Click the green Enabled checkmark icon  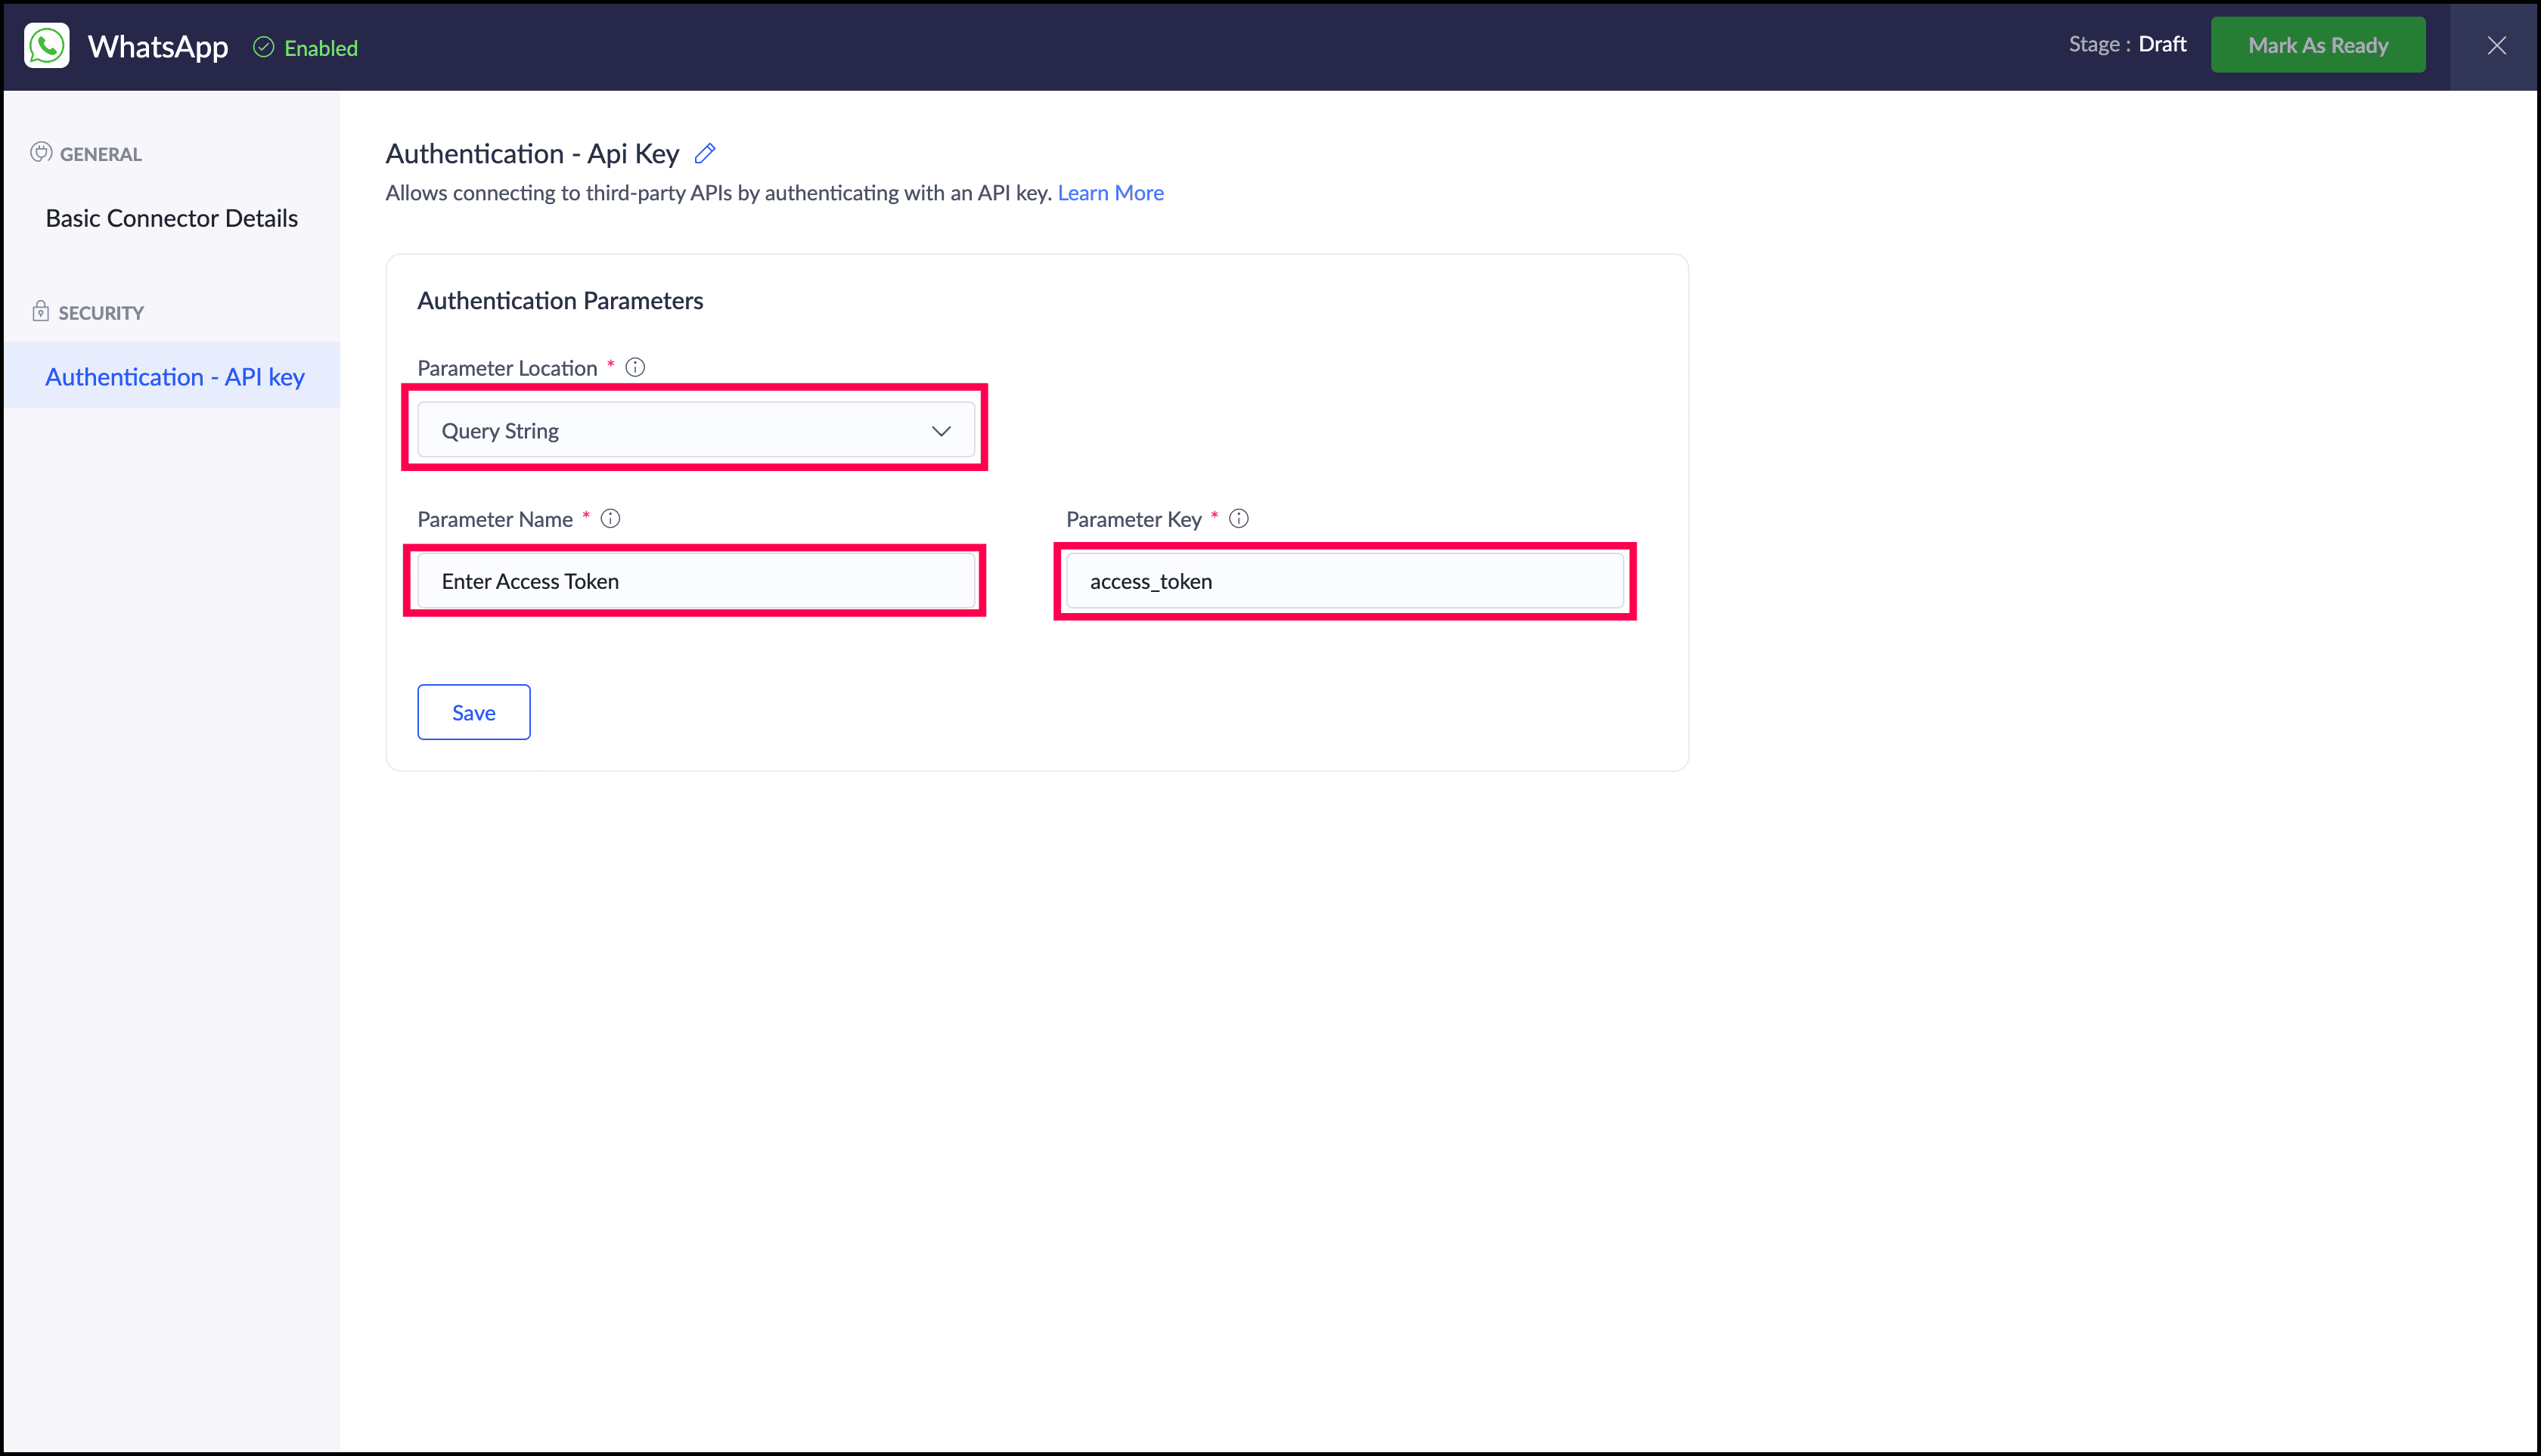pyautogui.click(x=263, y=47)
